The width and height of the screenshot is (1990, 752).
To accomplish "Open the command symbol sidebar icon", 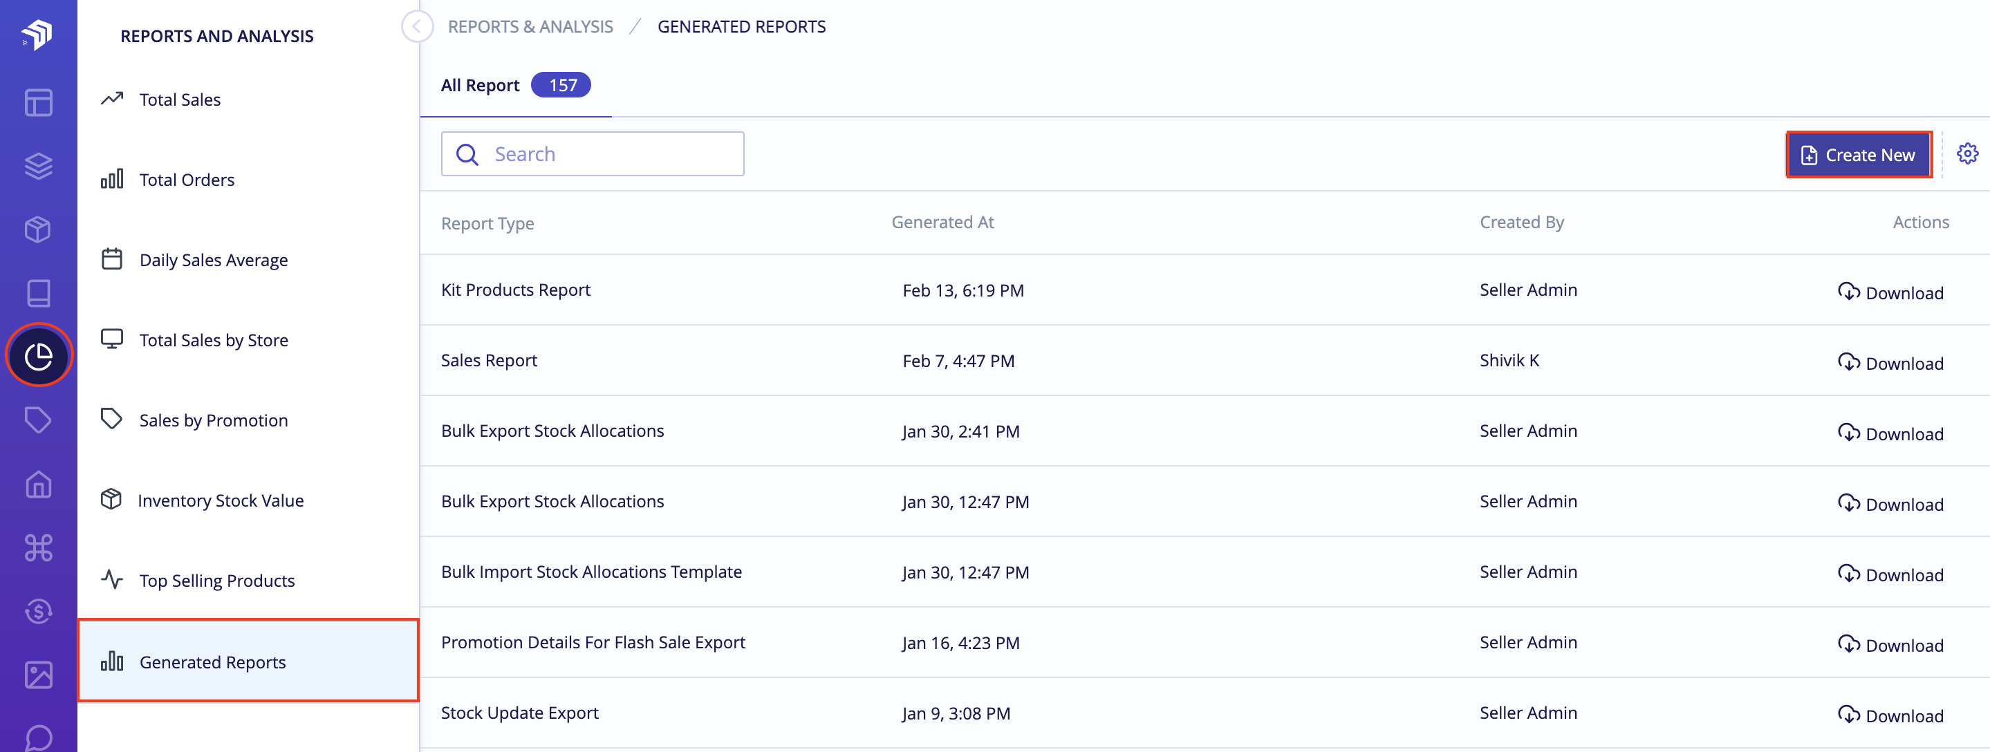I will click(x=38, y=547).
